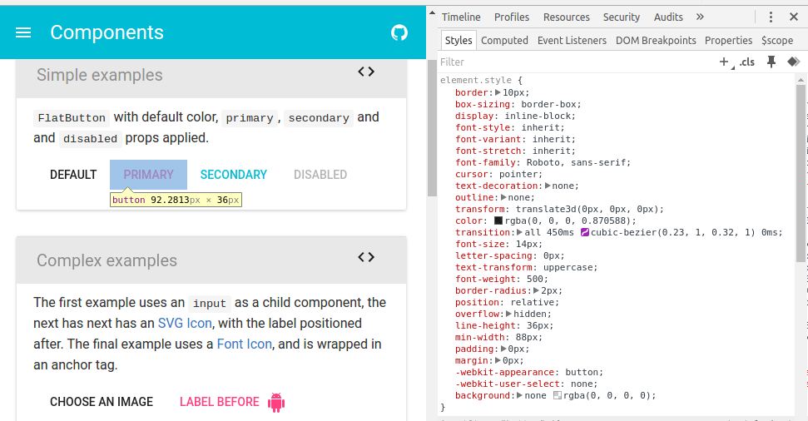This screenshot has width=808, height=421.
Task: Expand the border shorthand property
Action: coord(498,92)
